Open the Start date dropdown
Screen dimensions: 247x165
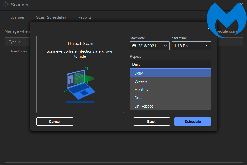[x=150, y=46]
